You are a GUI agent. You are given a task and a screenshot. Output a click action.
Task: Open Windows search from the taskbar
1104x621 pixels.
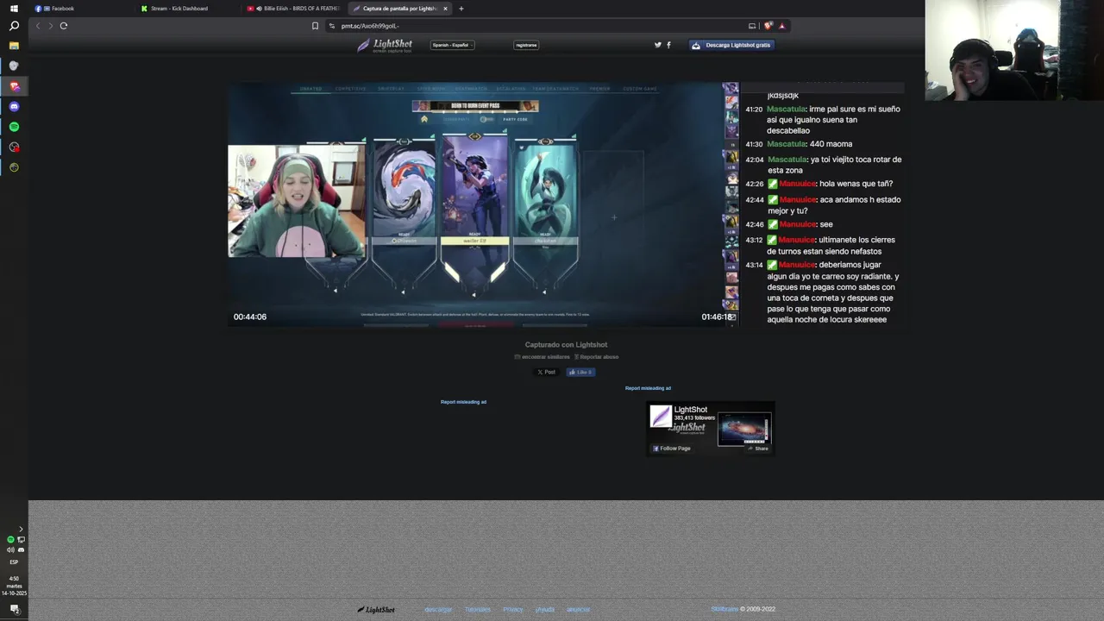(14, 26)
